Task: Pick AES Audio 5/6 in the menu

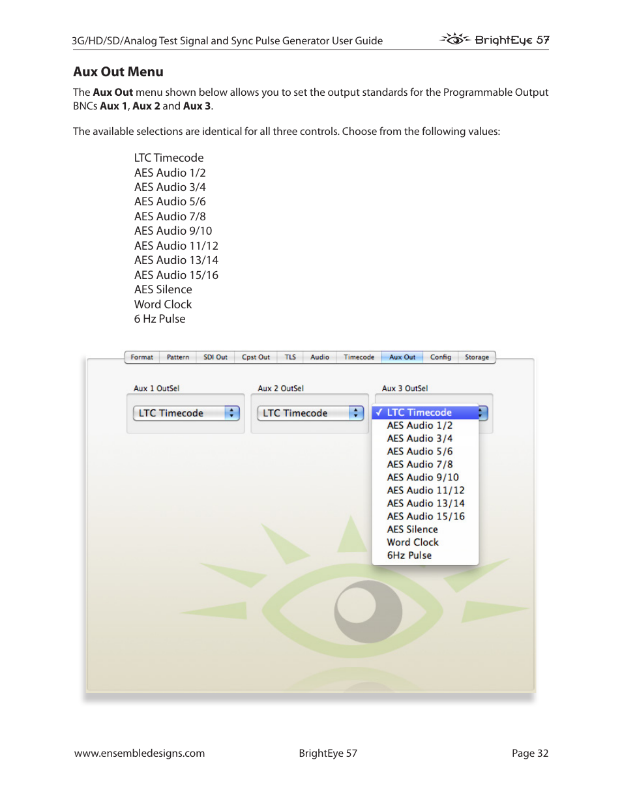Action: tap(425, 452)
